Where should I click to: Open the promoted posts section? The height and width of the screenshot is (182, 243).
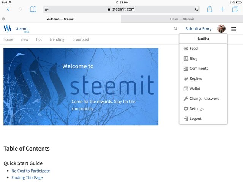tap(80, 39)
